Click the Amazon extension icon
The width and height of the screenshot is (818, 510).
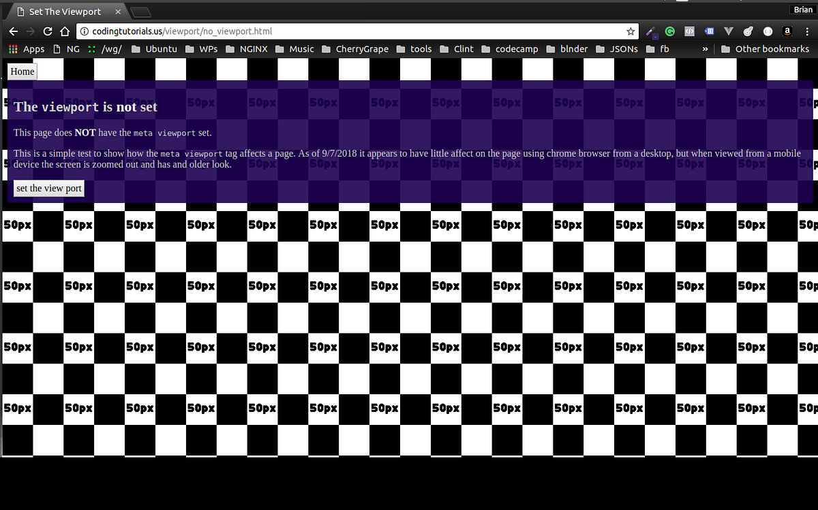(787, 31)
